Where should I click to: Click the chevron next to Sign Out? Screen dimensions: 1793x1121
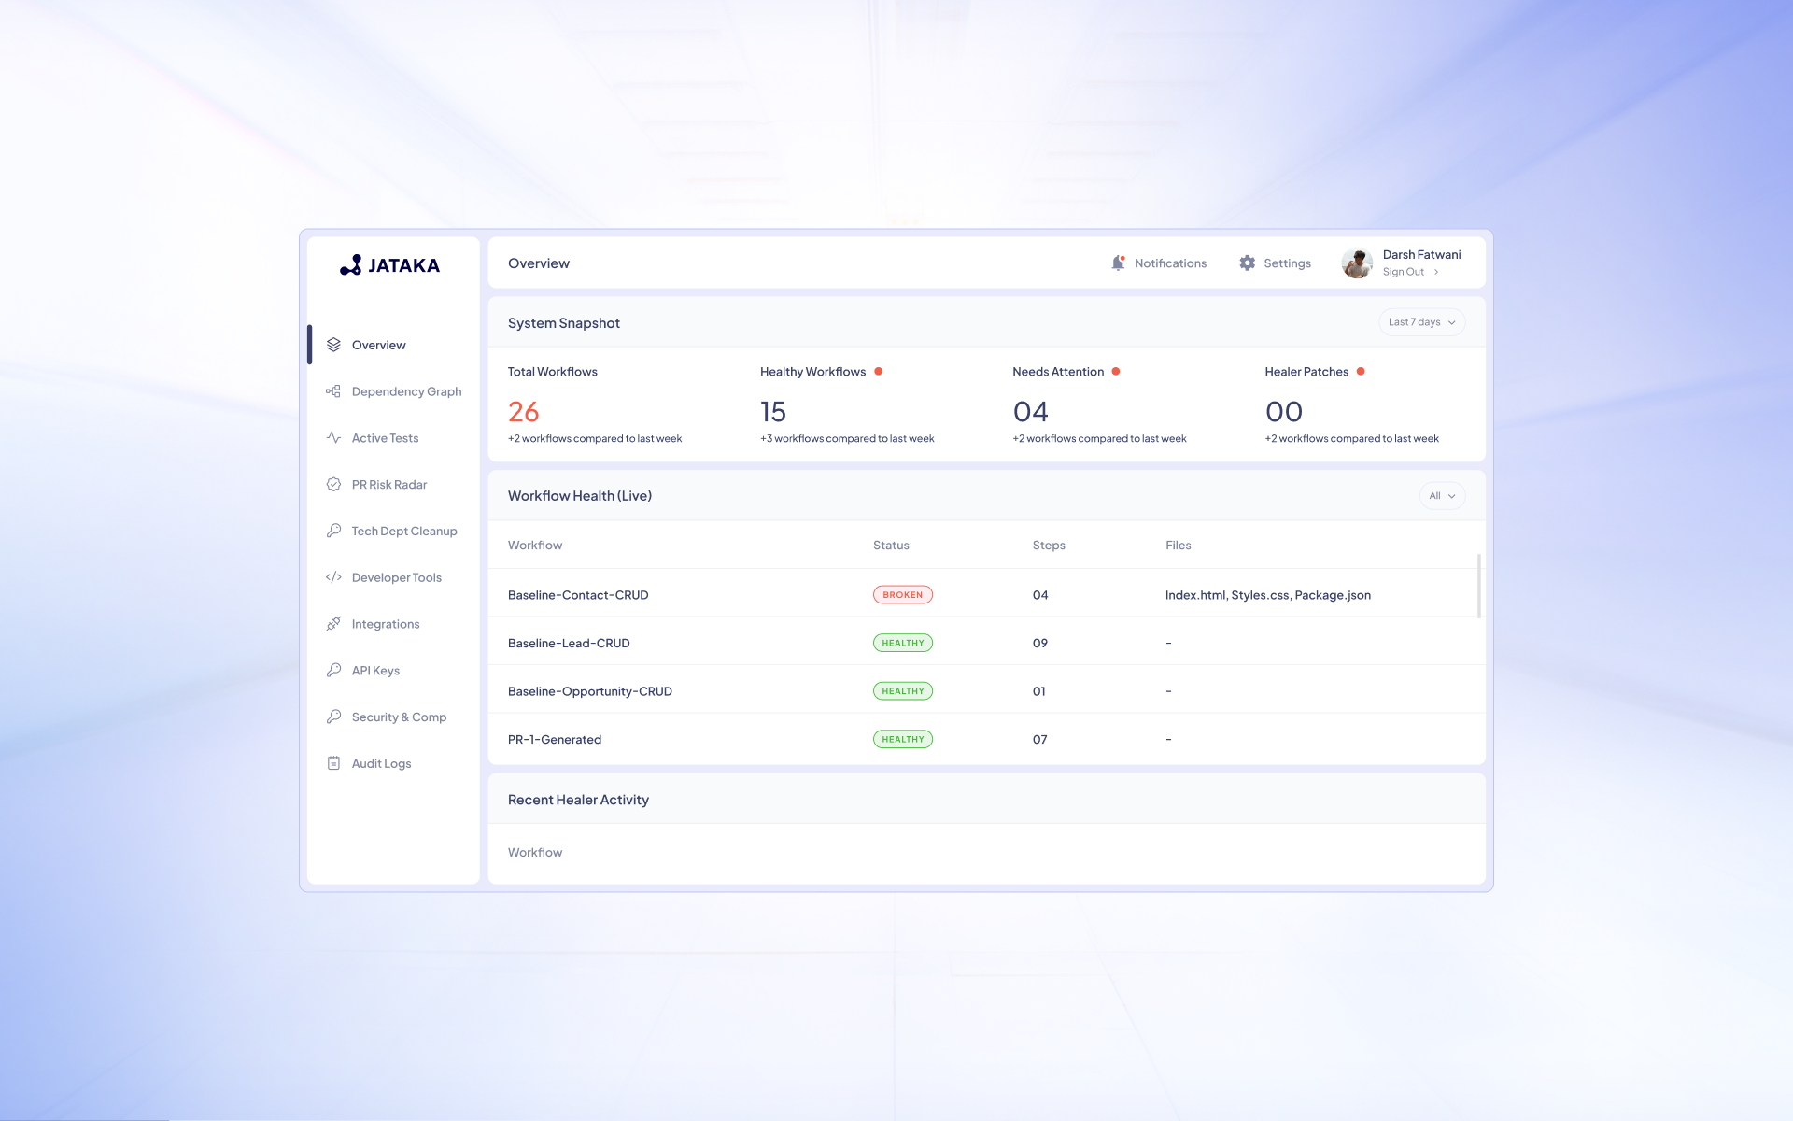tap(1436, 272)
